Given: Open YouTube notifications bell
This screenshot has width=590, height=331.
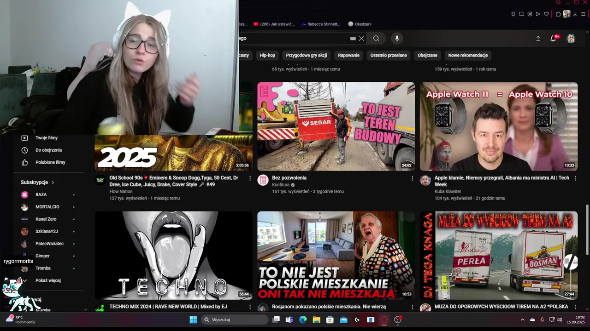Looking at the screenshot, I should pyautogui.click(x=554, y=39).
